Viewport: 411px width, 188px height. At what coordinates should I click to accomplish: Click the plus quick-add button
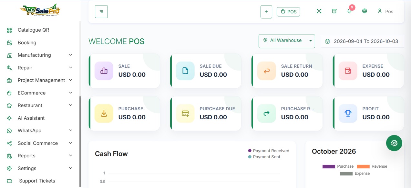click(266, 12)
